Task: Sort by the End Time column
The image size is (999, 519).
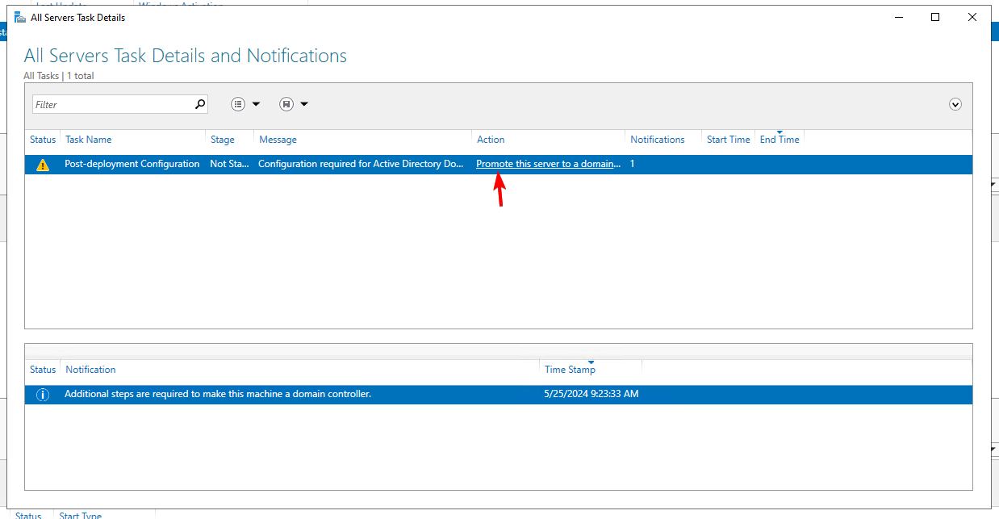Action: 777,139
